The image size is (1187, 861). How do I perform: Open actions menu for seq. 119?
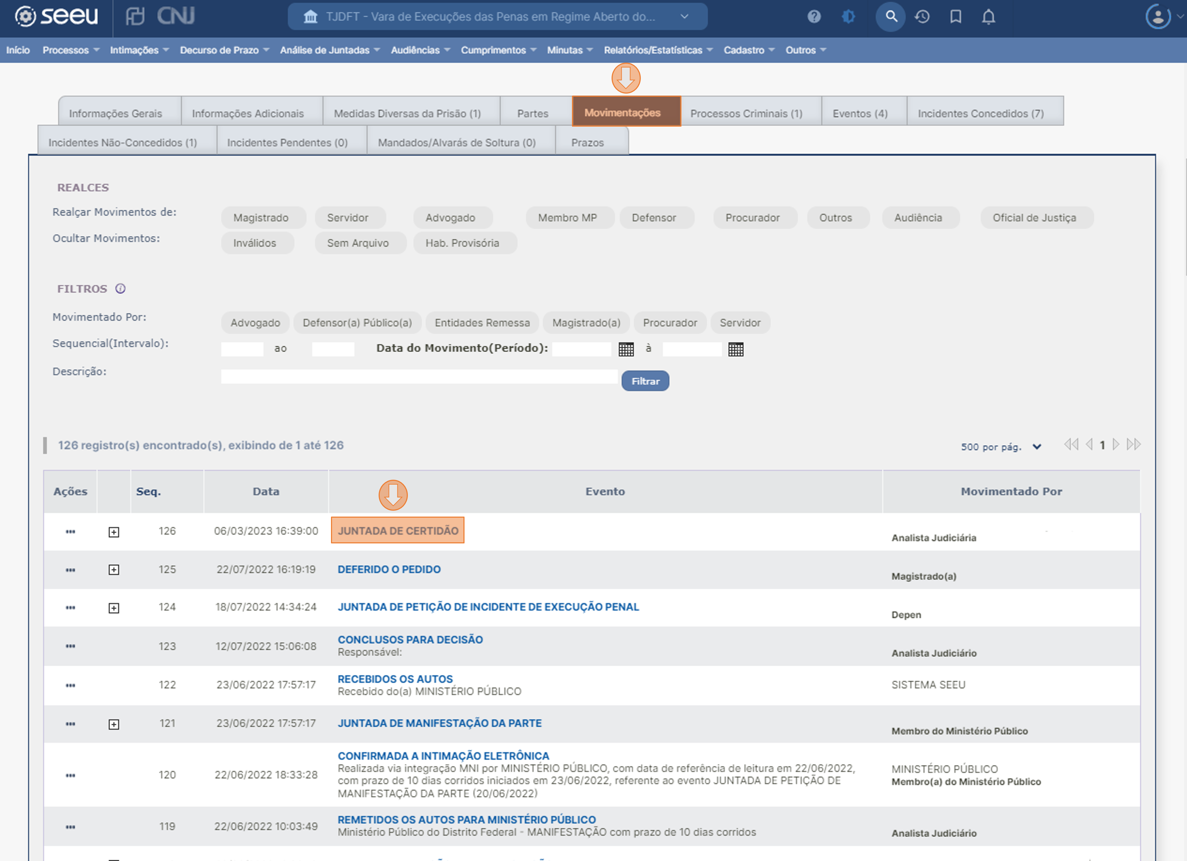pos(71,827)
